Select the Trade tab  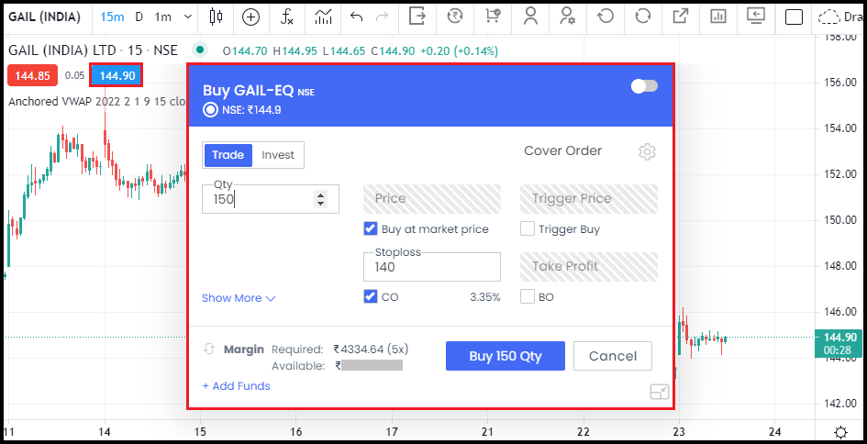(x=228, y=155)
